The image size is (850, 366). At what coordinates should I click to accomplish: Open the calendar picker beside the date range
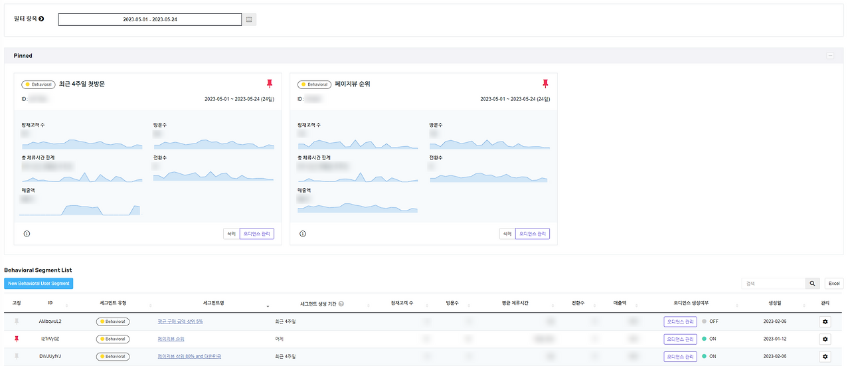coord(249,19)
